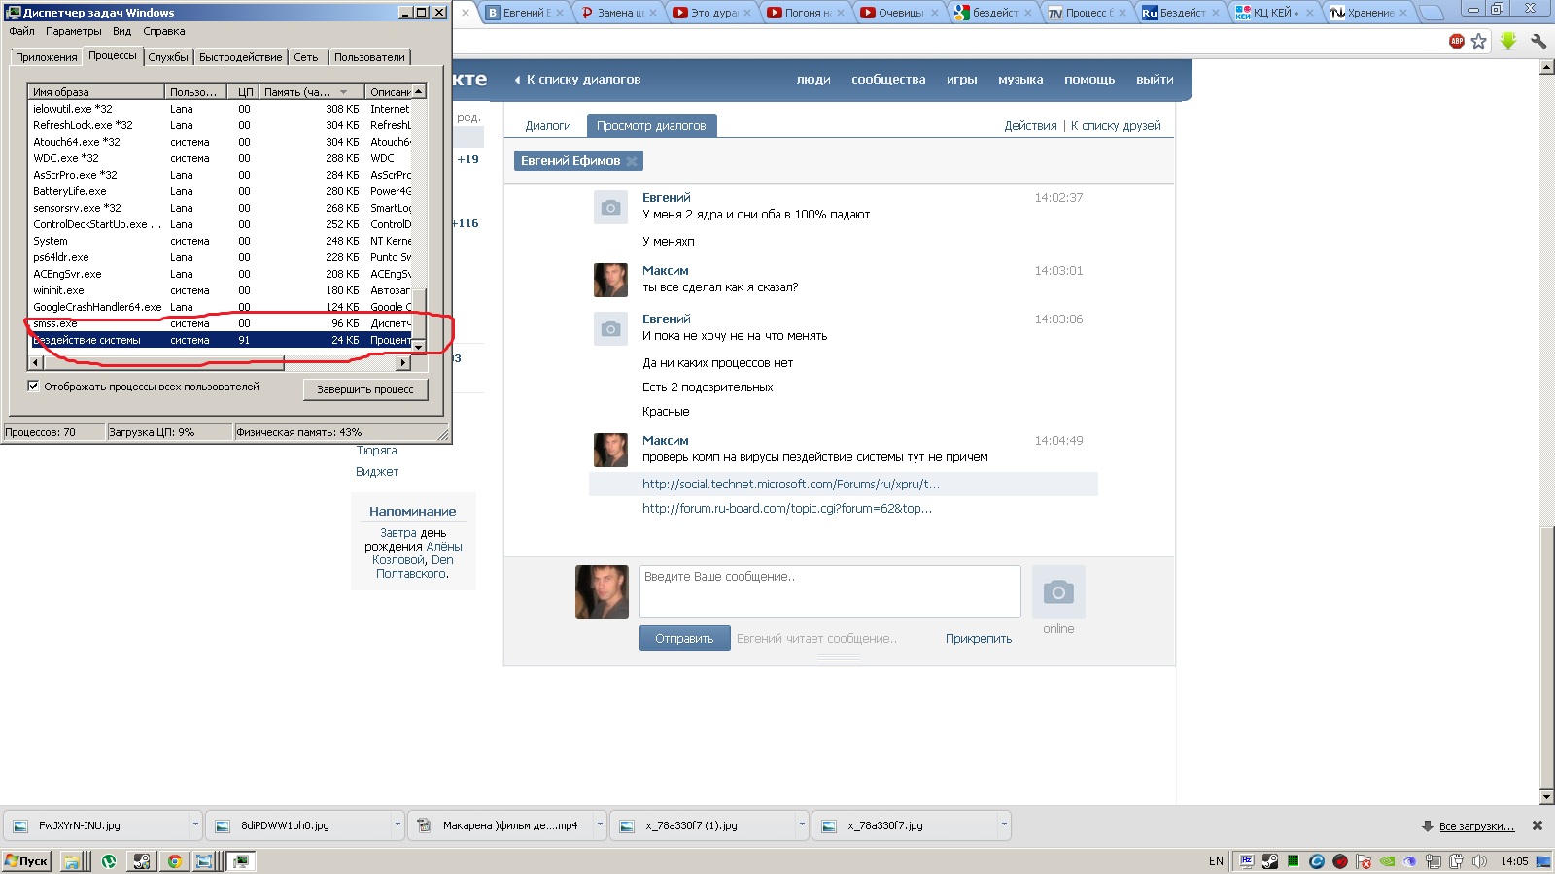1555x874 pixels.
Task: Open dropdown arrow for Макарена mp4 download
Action: (x=600, y=825)
